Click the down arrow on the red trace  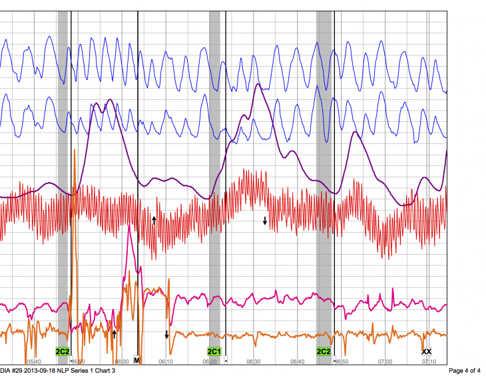[x=265, y=221]
